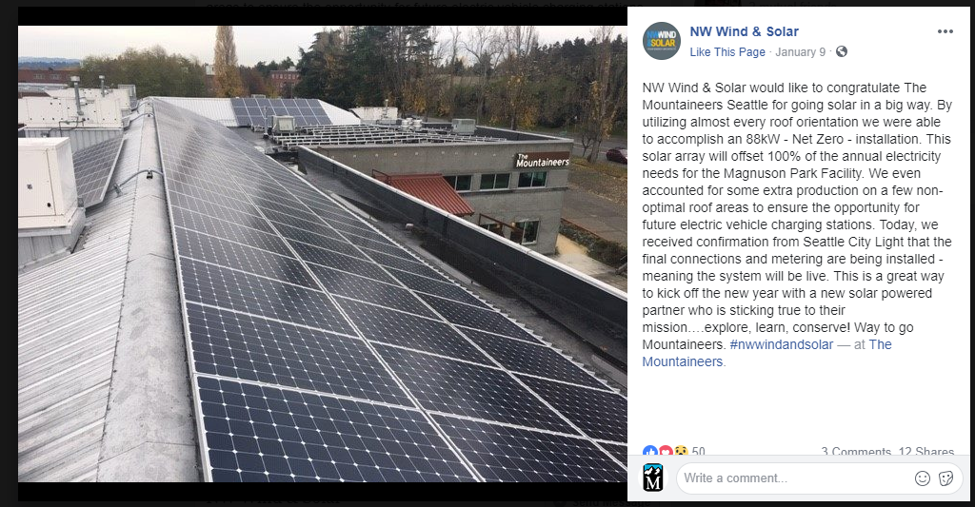Click the red Love reaction icon
Image resolution: width=975 pixels, height=507 pixels.
(x=666, y=452)
